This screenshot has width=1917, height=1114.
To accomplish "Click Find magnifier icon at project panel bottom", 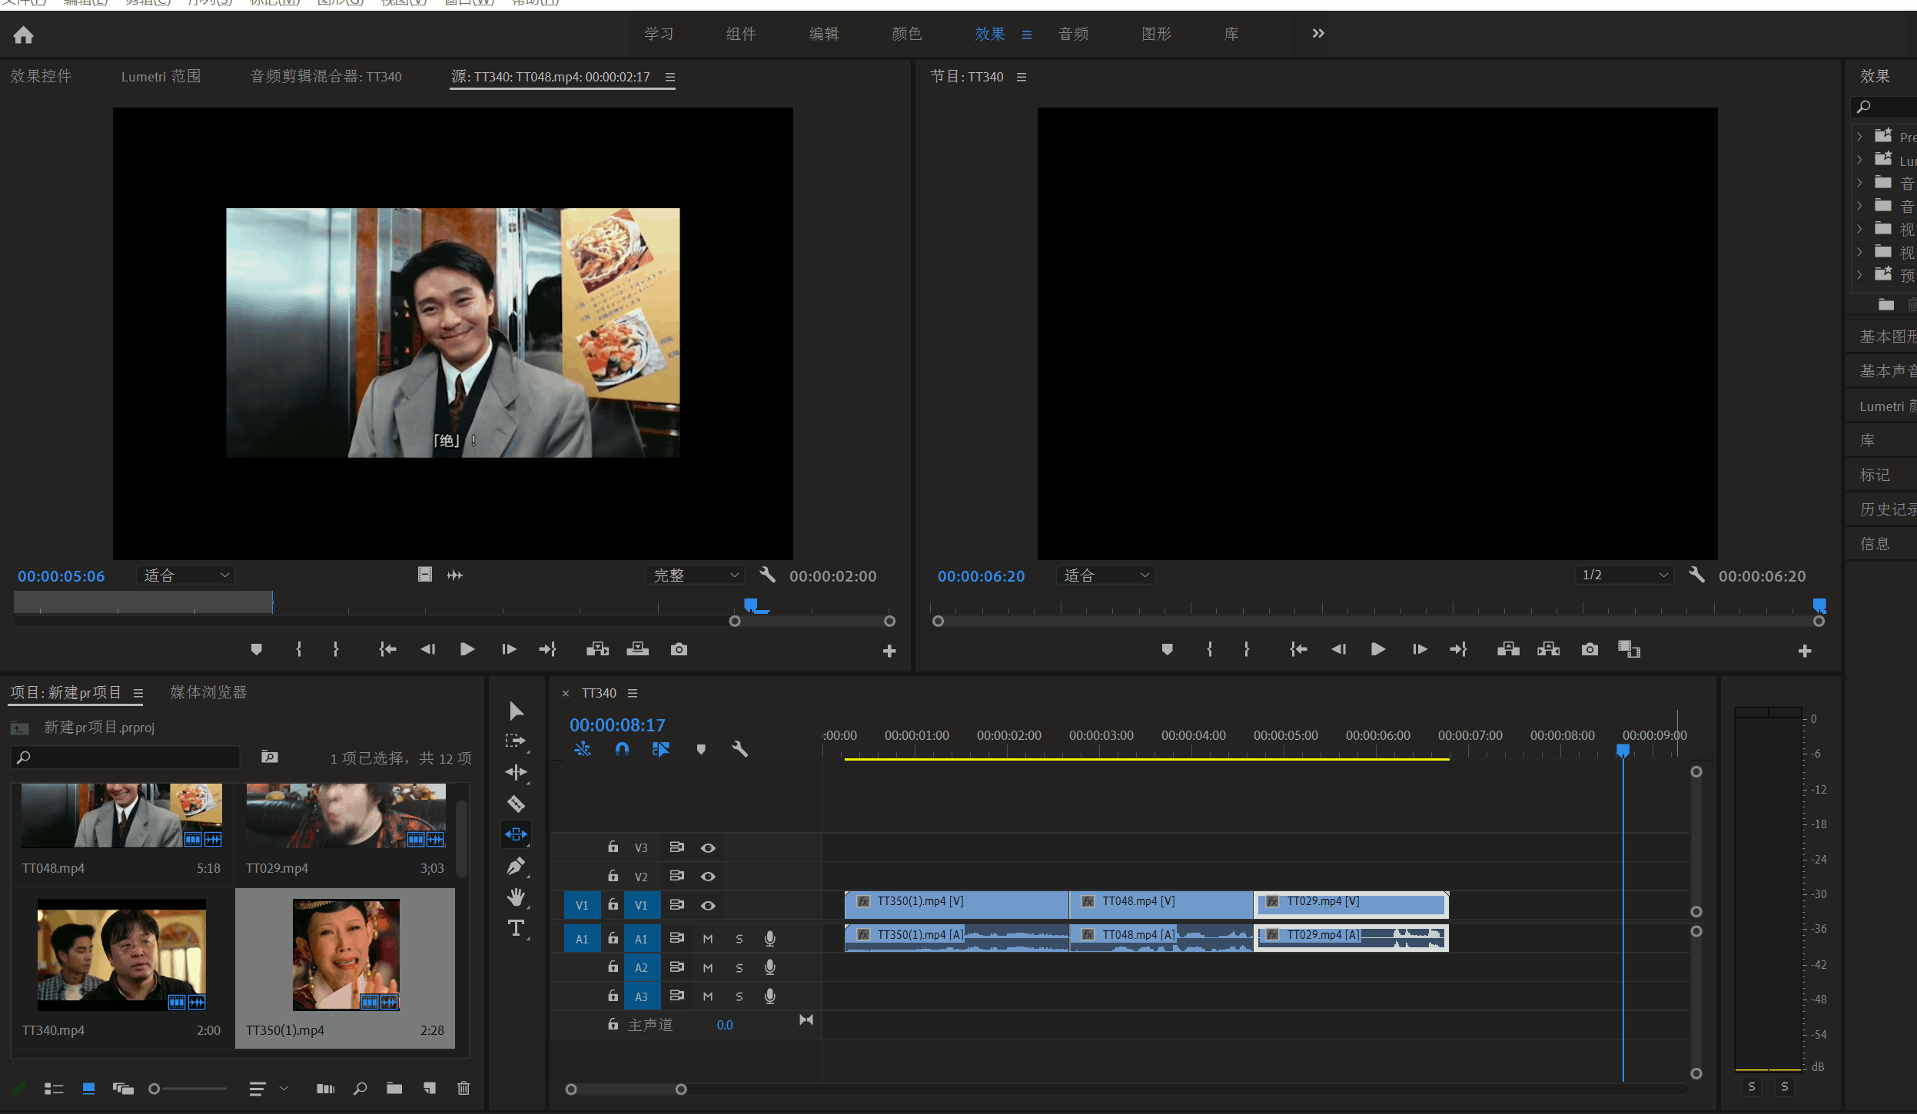I will (360, 1088).
